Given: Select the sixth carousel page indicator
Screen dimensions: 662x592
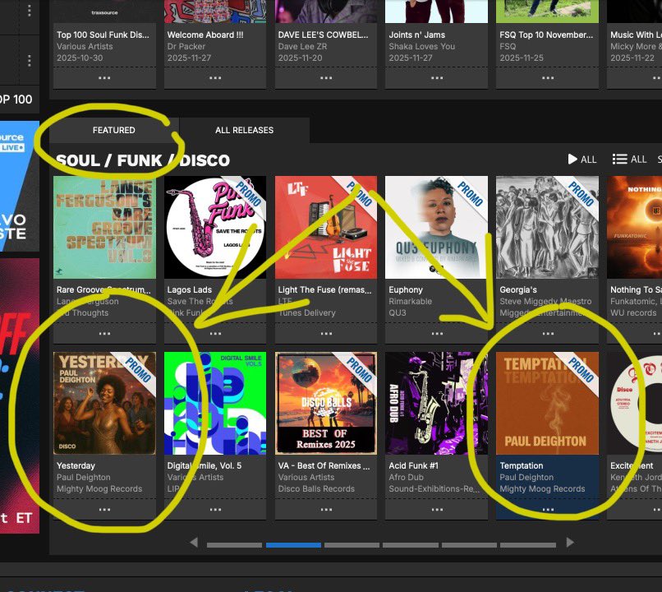Looking at the screenshot, I should coord(528,545).
